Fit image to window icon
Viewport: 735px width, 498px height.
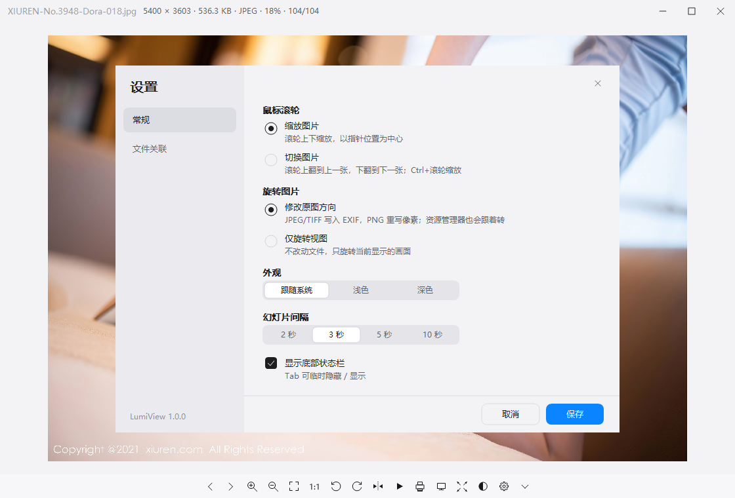point(294,487)
